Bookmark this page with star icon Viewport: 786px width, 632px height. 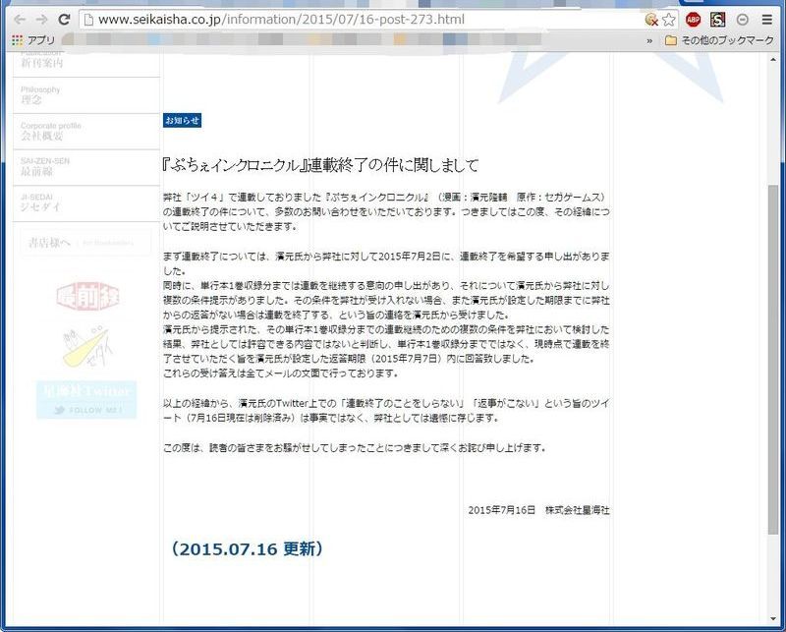pyautogui.click(x=669, y=20)
